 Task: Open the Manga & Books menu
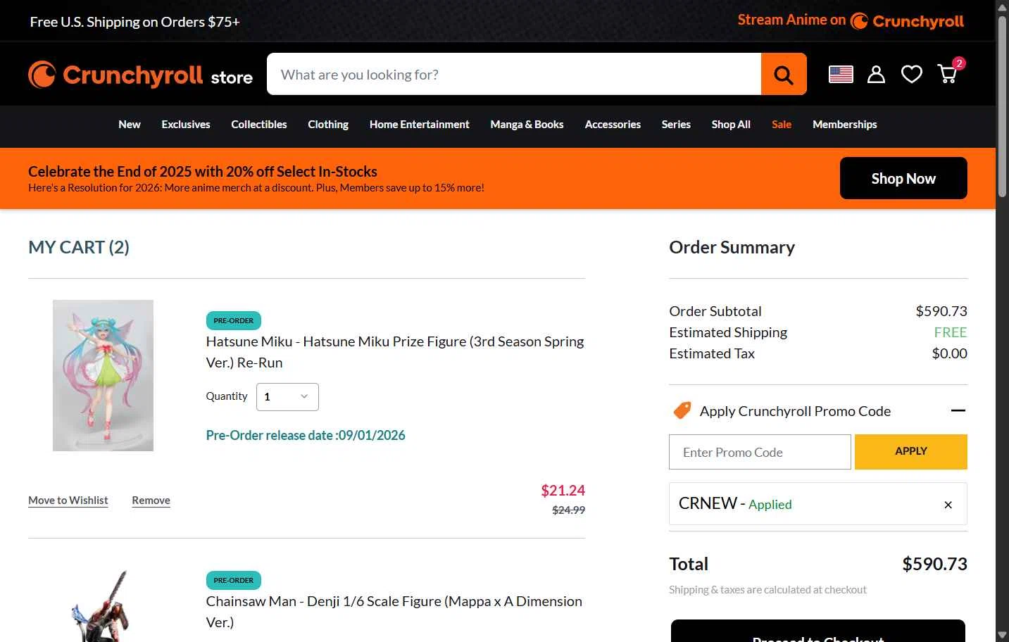coord(527,125)
